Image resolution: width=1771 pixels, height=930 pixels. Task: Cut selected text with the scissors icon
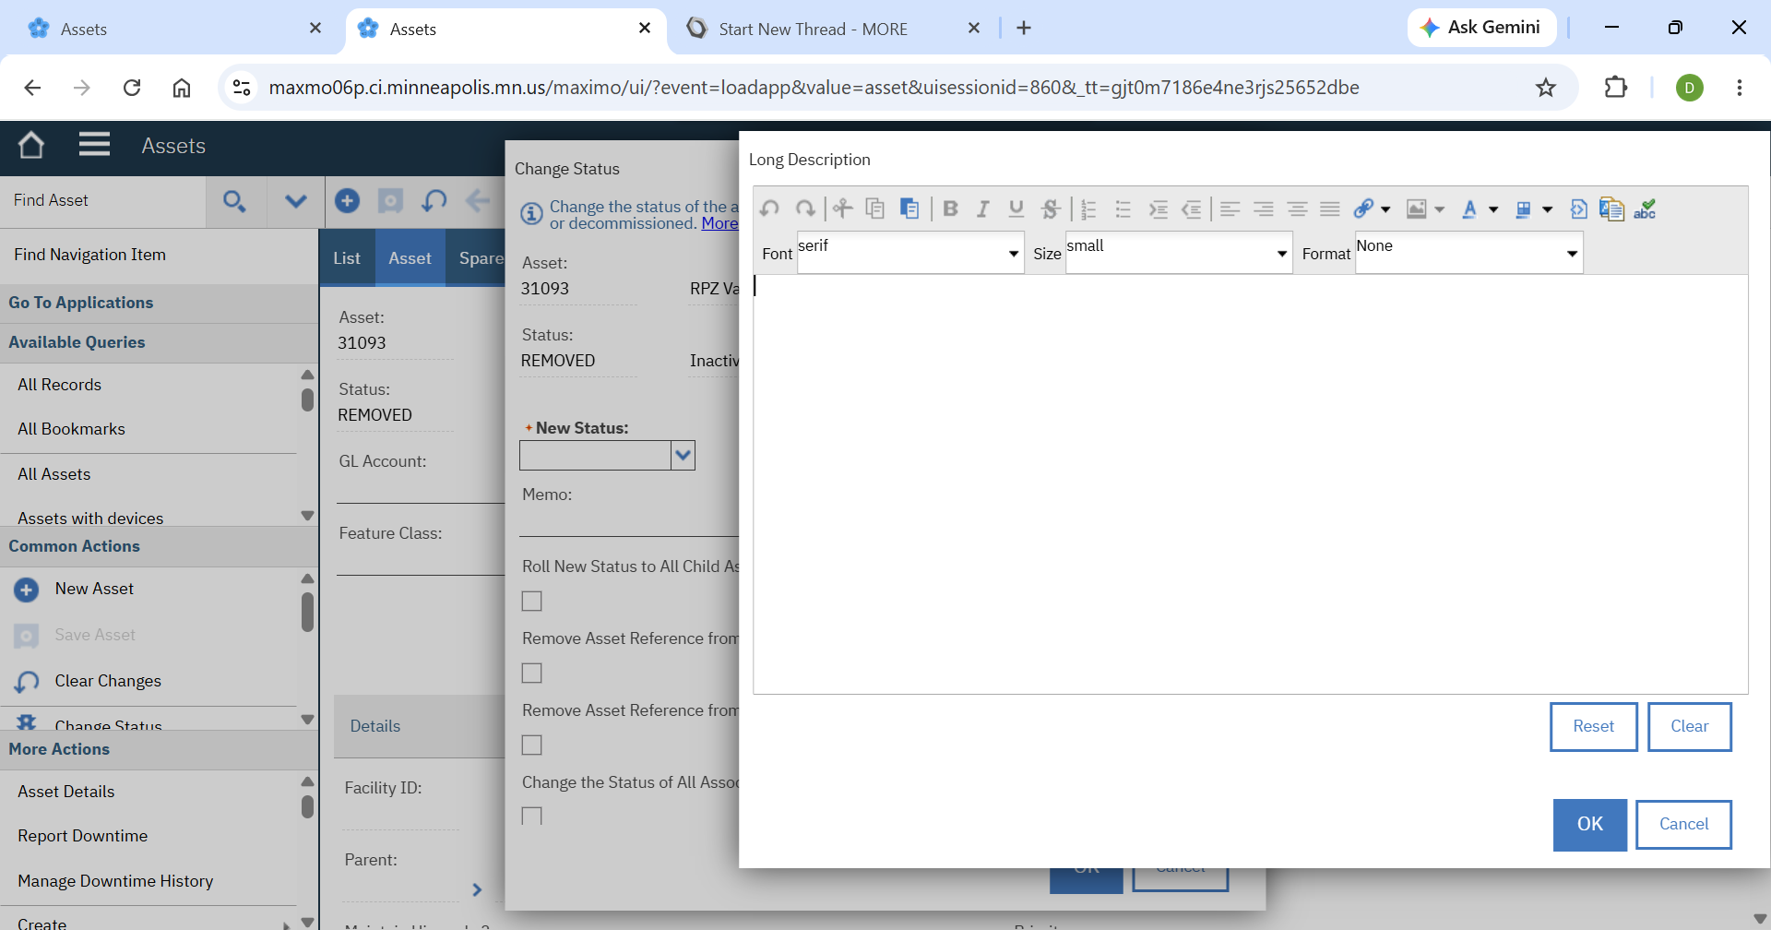[842, 209]
